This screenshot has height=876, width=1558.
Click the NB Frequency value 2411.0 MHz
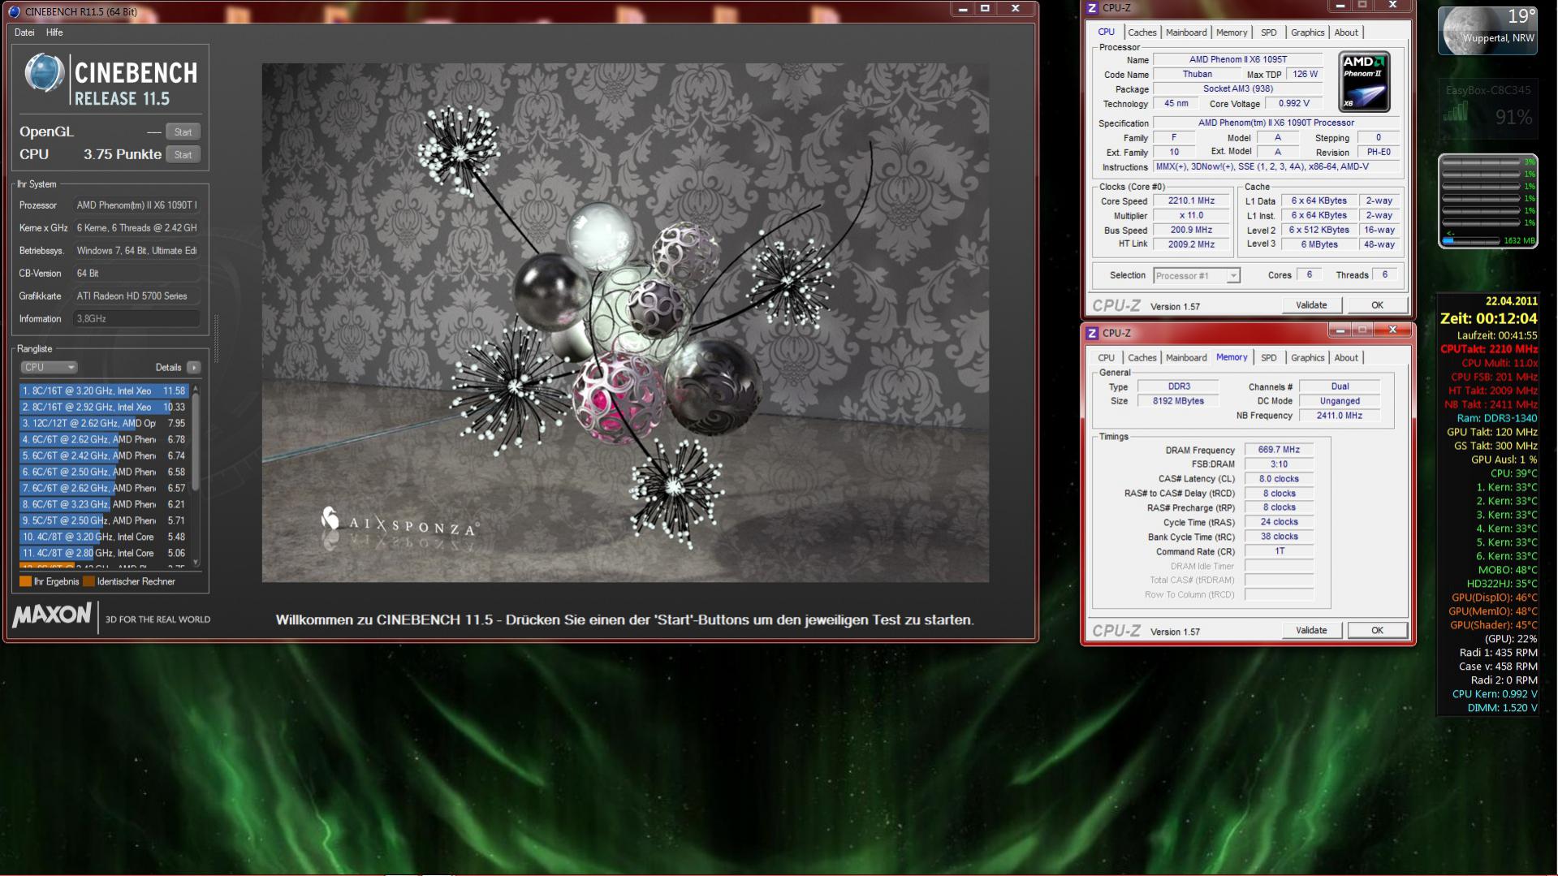(1340, 416)
